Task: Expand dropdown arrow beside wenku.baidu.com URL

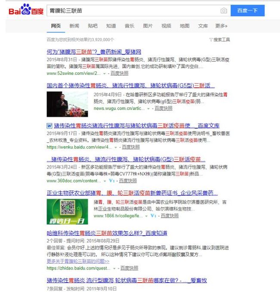Action: (115, 148)
